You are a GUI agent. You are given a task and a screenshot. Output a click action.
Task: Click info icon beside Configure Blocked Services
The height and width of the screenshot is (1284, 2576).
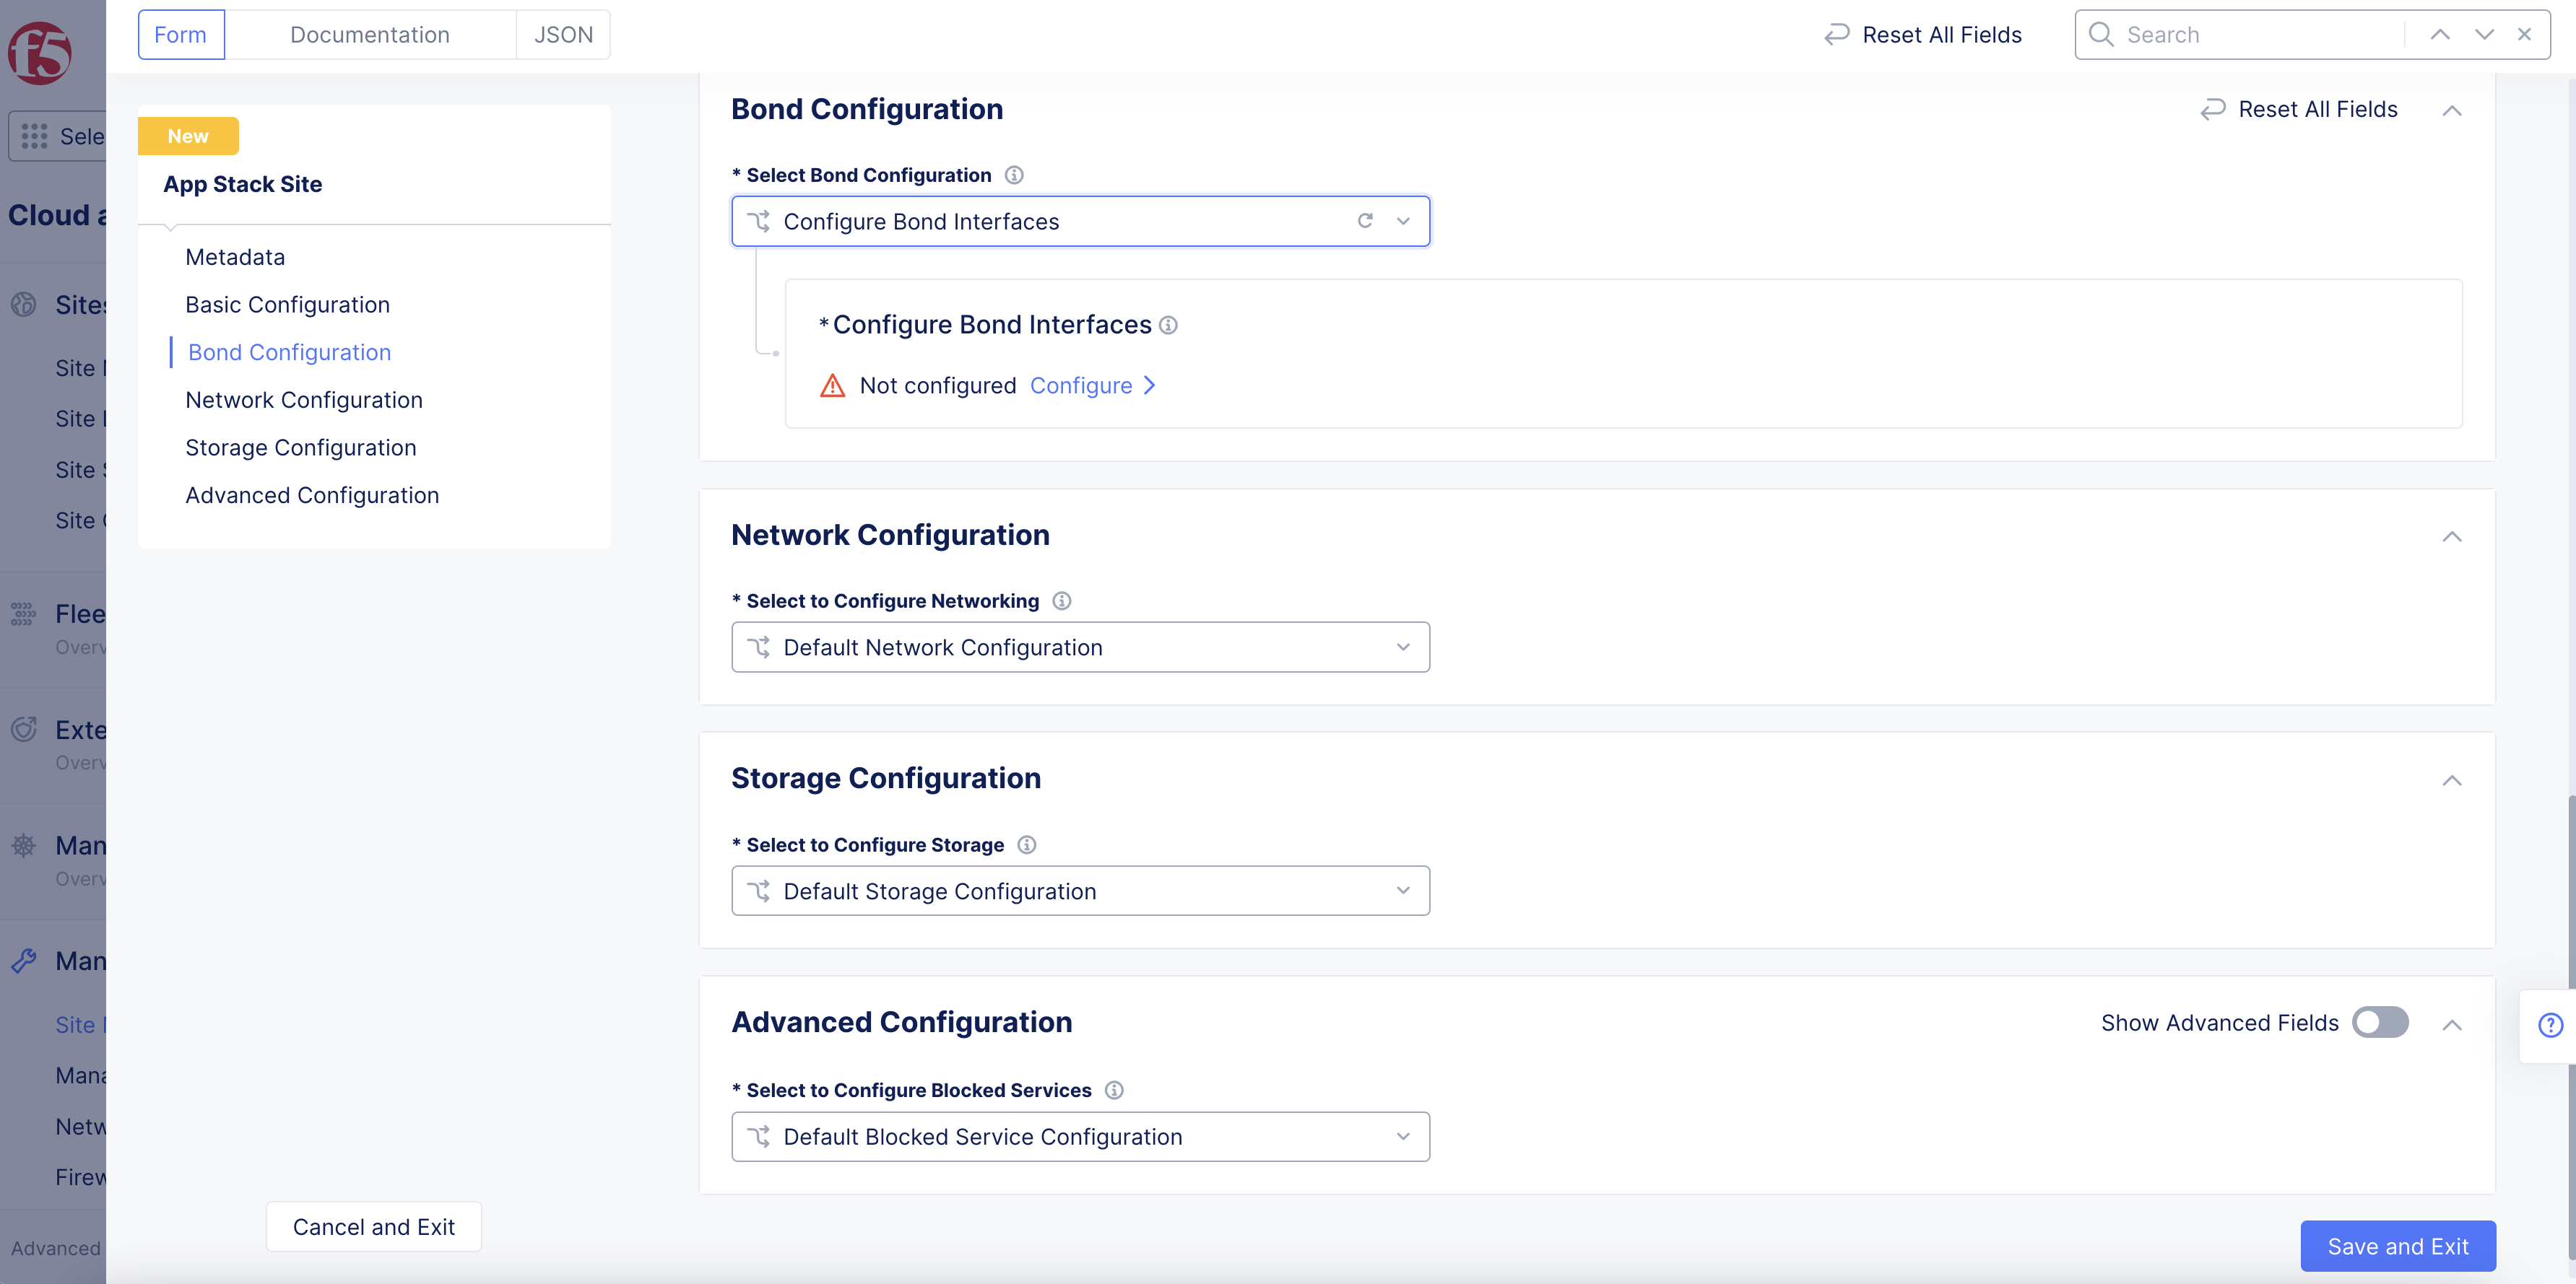coord(1114,1090)
